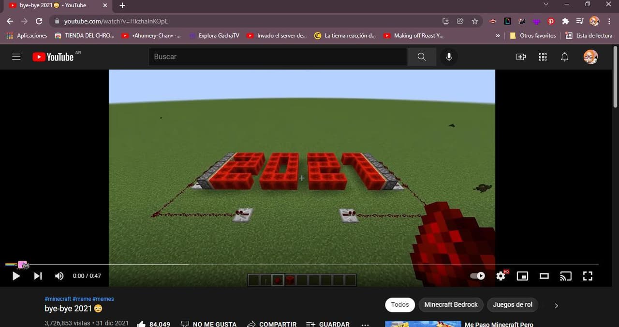
Task: Open the Pinterest extension
Action: 551,21
